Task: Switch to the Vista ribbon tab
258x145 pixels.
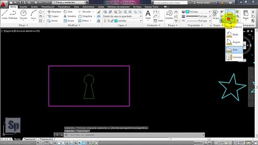Action: pos(76,7)
